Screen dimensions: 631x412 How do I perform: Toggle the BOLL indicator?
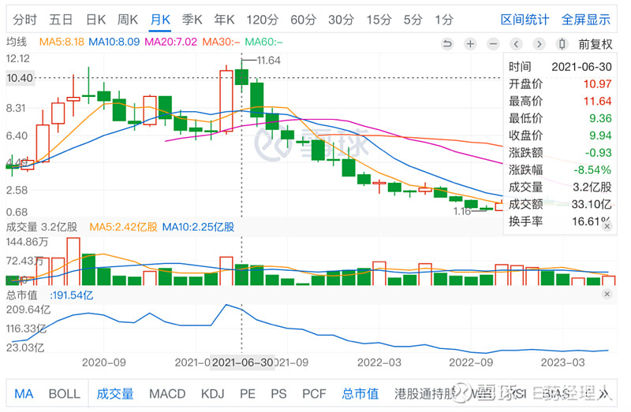tap(65, 393)
